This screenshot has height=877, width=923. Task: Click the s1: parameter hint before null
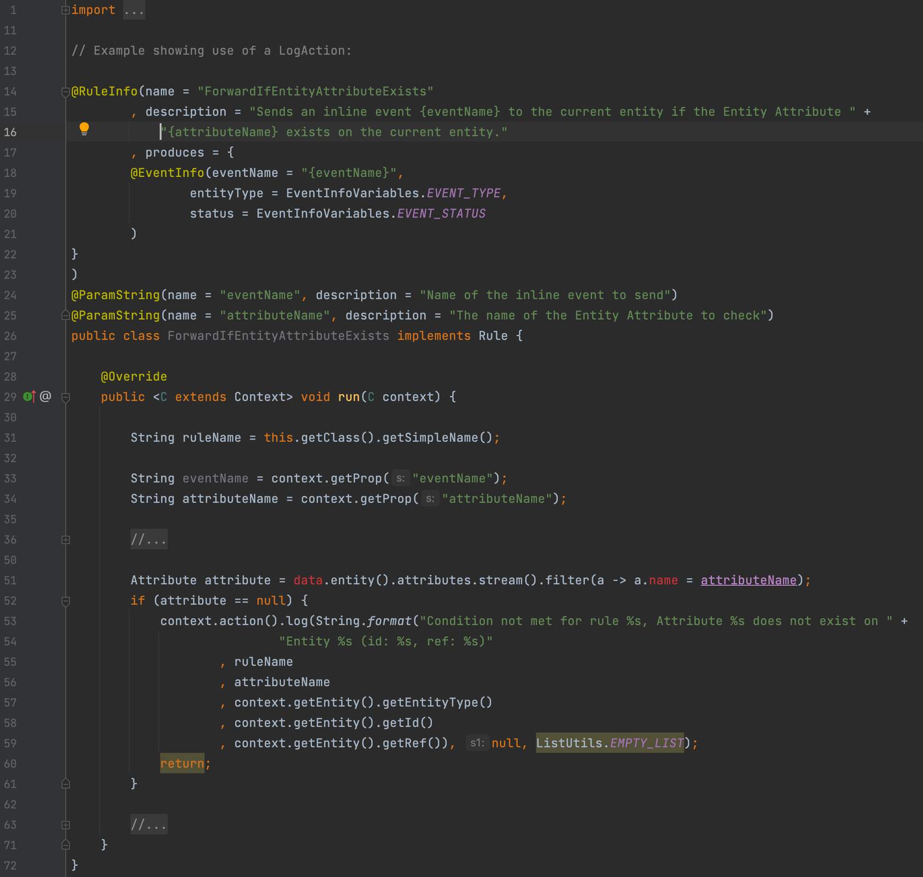476,743
